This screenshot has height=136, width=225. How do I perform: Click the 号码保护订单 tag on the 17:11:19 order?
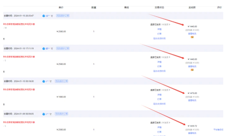62,48
